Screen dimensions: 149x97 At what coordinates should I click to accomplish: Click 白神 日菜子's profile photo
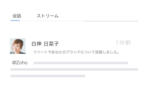(18, 46)
